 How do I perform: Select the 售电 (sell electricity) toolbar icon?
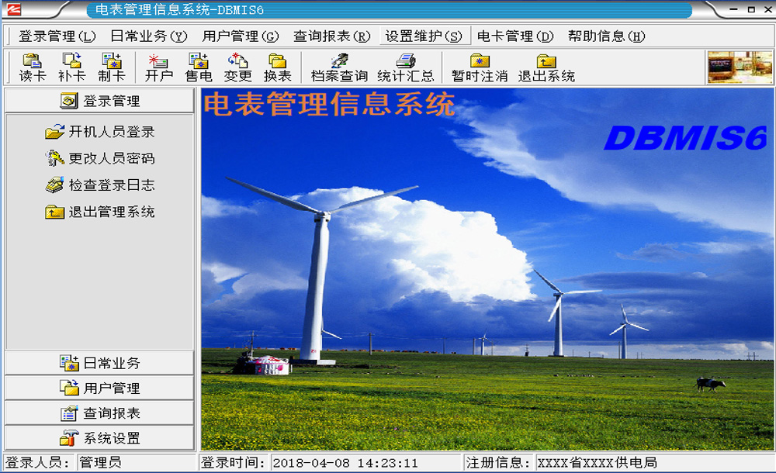pyautogui.click(x=199, y=67)
